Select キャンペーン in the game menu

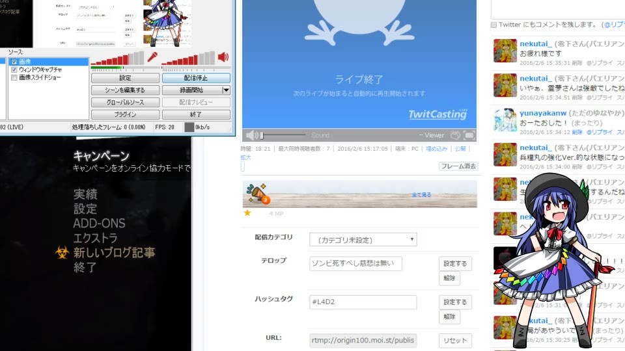pos(102,155)
